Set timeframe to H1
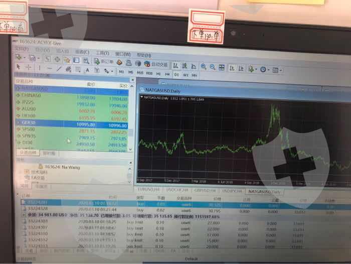Screen dimensions: 351x264 [x=158, y=73]
